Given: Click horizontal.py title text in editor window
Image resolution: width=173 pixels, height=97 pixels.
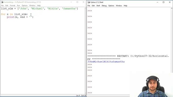Looking at the screenshot, I should pos(22,2).
